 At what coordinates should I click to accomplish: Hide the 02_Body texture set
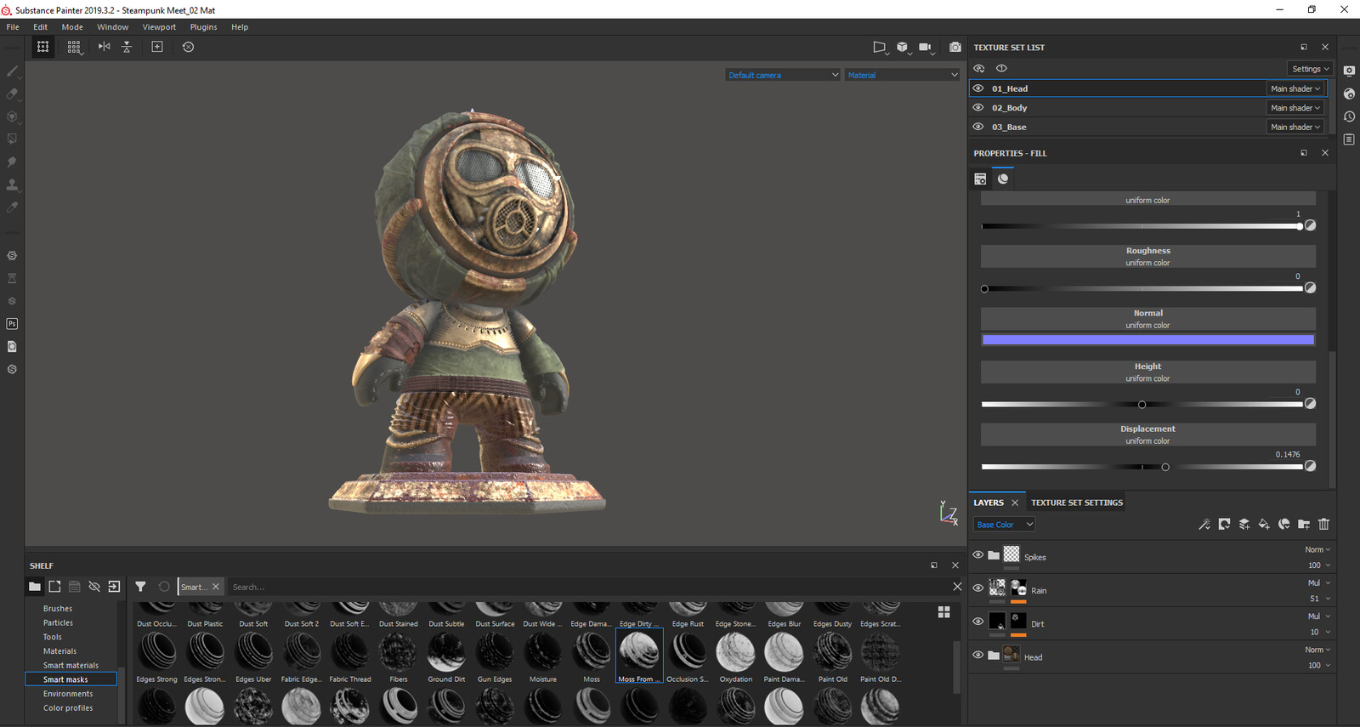tap(978, 108)
